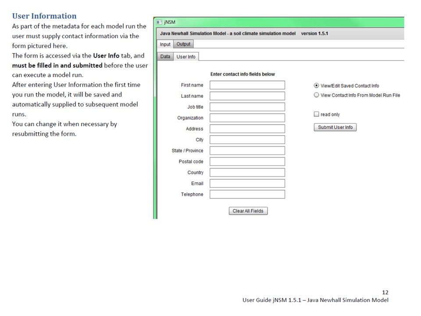421x316 pixels.
Task: Submit the user info form
Action: (335, 127)
